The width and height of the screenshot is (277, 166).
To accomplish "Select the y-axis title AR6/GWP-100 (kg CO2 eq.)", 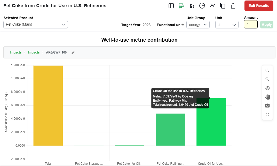I will [6, 112].
